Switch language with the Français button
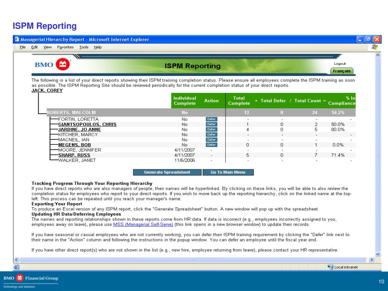388x291 pixels. click(342, 71)
